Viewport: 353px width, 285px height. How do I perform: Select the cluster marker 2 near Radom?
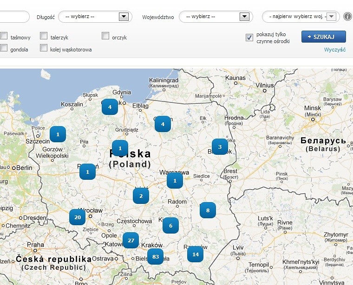[x=141, y=196]
